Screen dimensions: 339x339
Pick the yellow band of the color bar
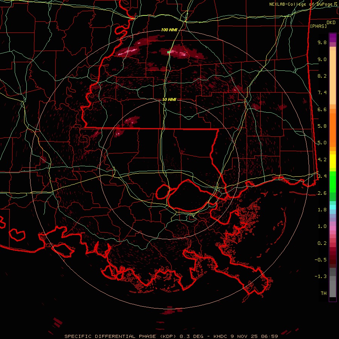[x=333, y=161]
